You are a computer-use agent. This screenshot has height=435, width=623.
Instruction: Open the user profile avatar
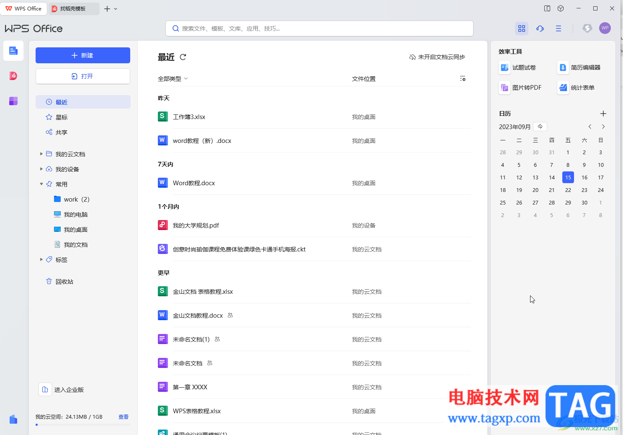pos(605,28)
